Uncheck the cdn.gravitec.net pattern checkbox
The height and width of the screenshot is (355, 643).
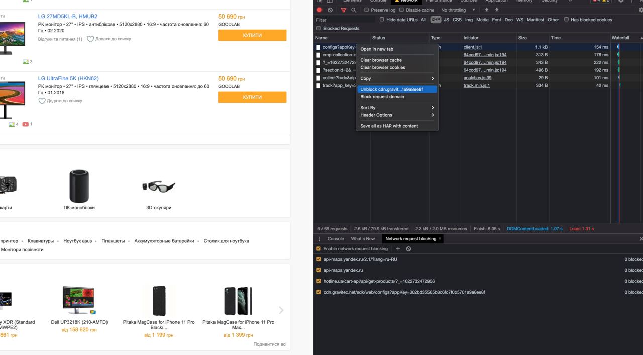318,292
